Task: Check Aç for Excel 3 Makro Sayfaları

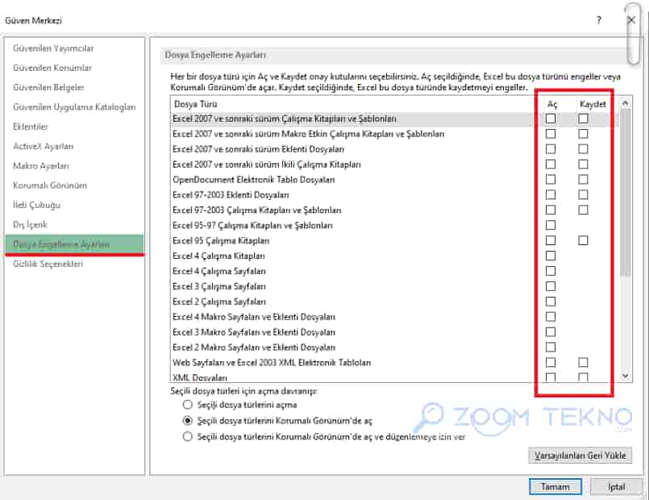Action: 551,332
